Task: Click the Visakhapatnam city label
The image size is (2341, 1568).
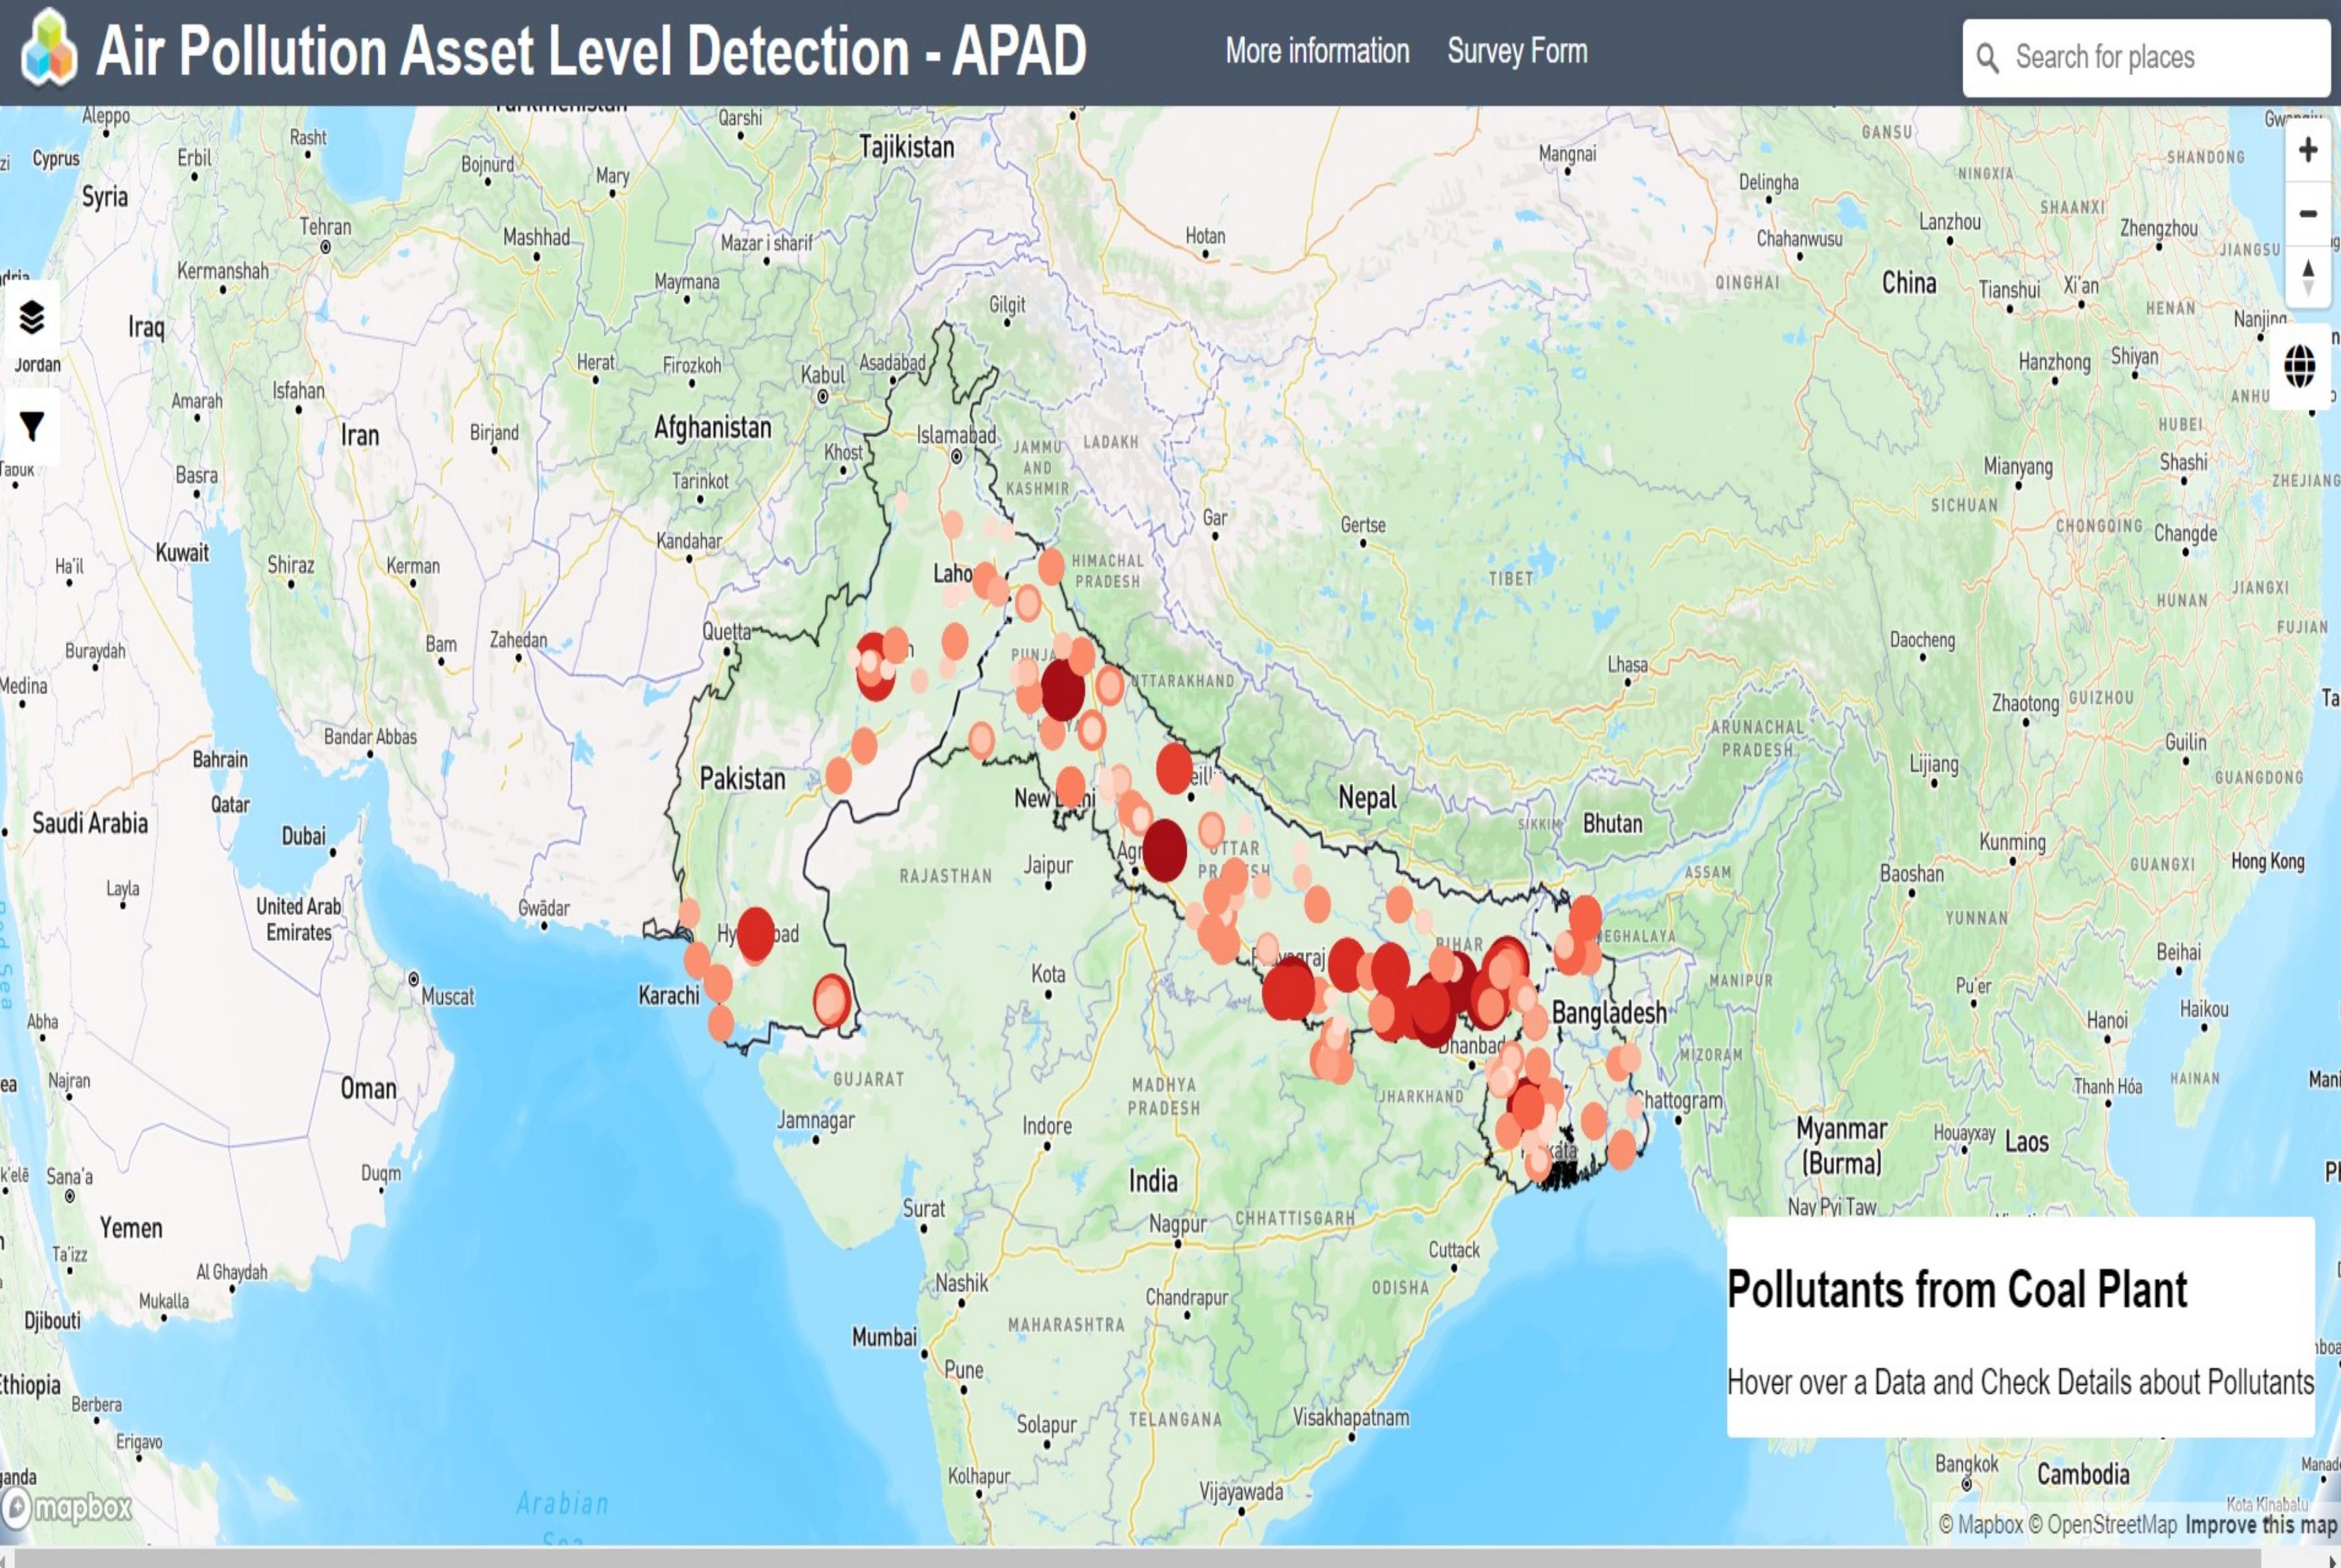Action: coord(1351,1417)
